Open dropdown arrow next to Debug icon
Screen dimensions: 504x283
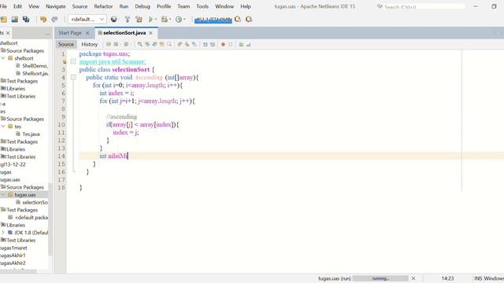pyautogui.click(x=170, y=20)
